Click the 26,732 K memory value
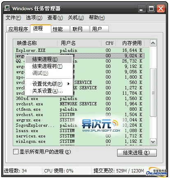Screen dimensions: 170x179 (x=132, y=61)
